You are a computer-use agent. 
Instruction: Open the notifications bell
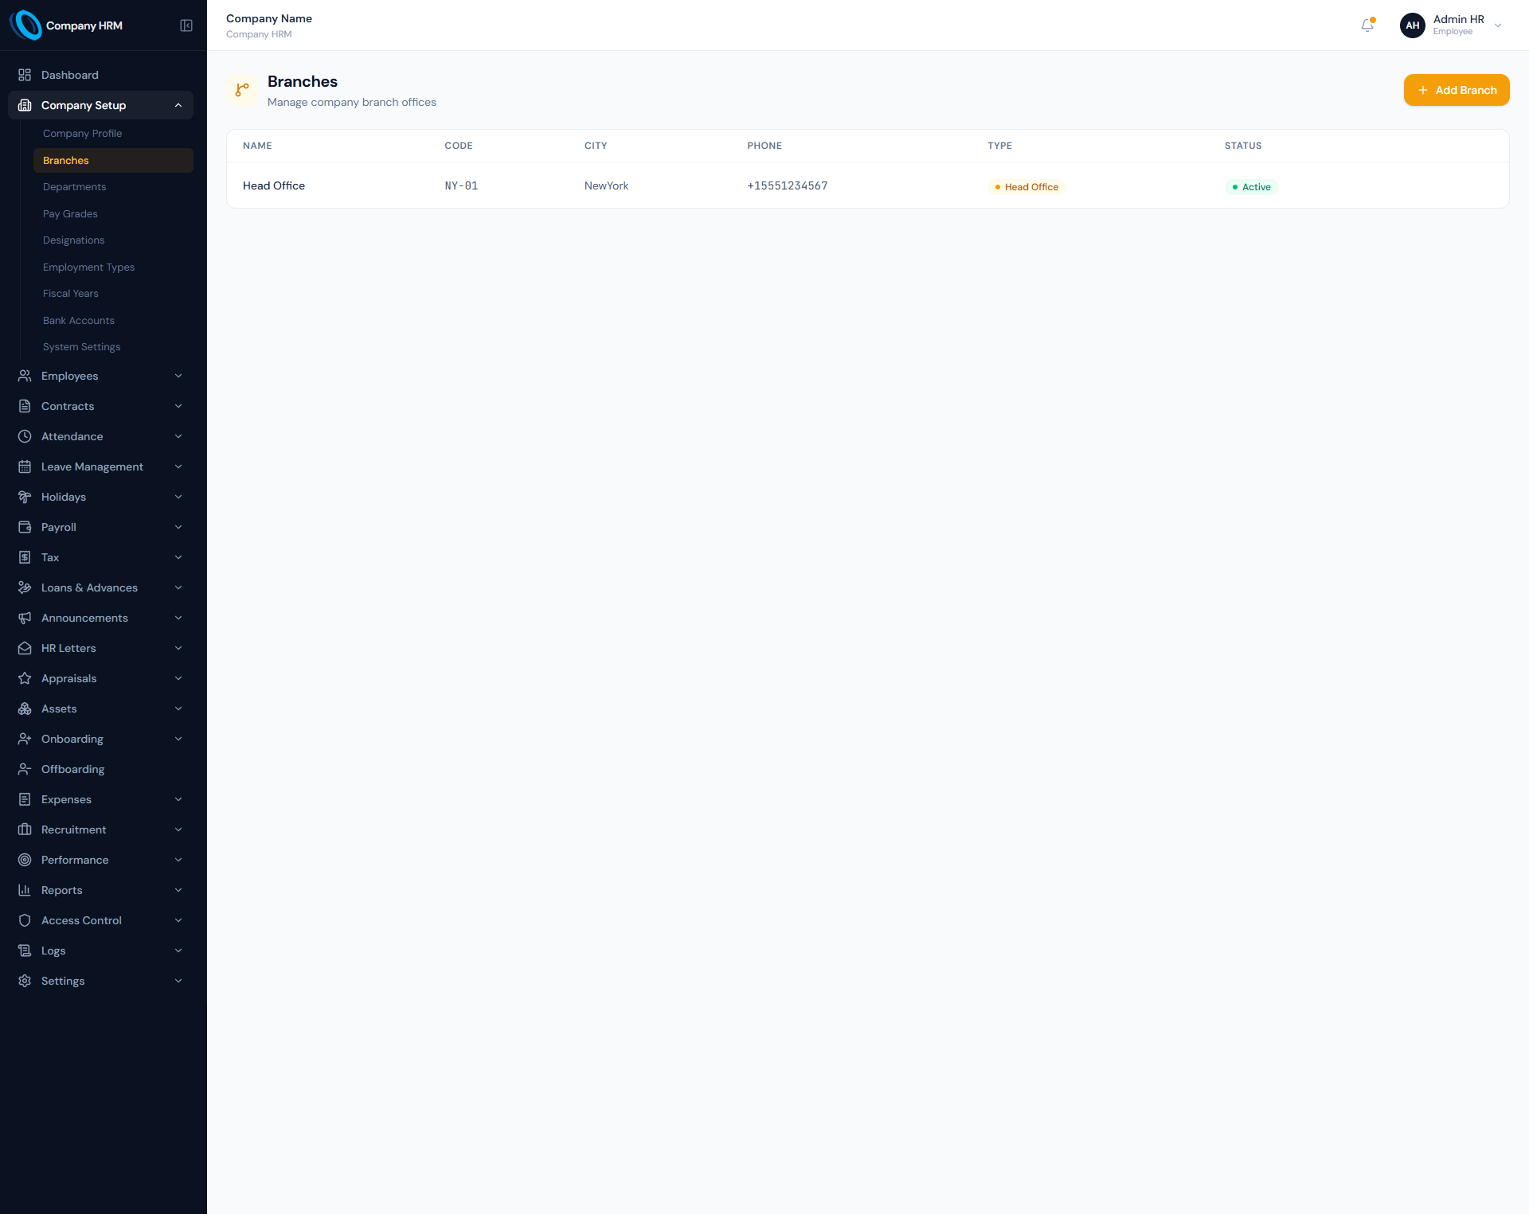pyautogui.click(x=1367, y=25)
